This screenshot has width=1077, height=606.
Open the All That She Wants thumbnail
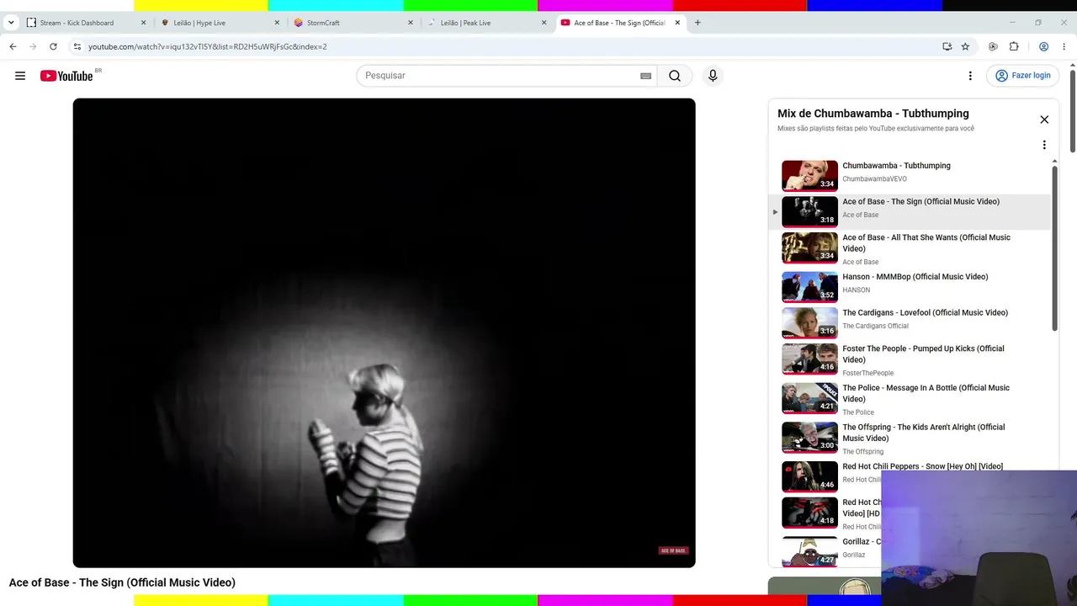pyautogui.click(x=809, y=247)
